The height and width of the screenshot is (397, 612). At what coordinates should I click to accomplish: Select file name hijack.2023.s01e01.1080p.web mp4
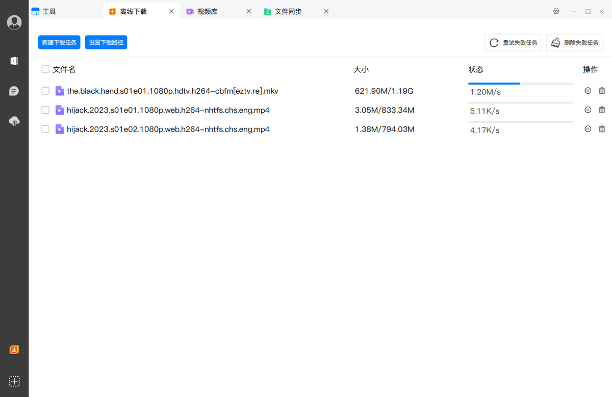pos(168,110)
